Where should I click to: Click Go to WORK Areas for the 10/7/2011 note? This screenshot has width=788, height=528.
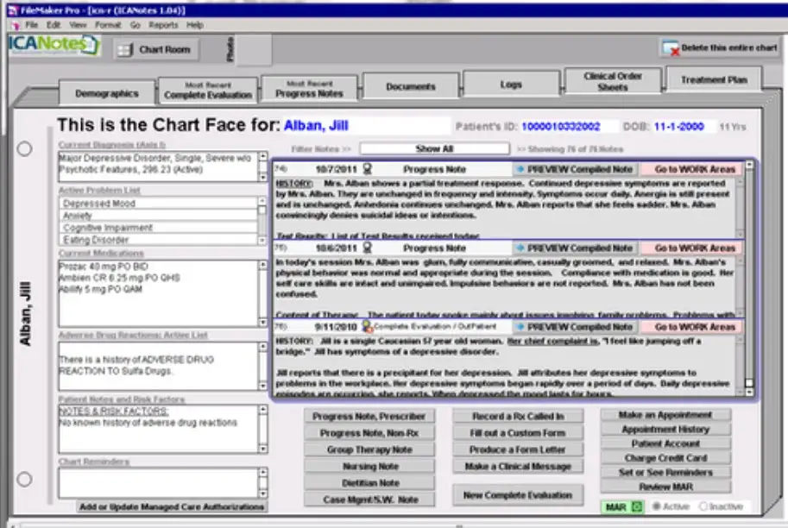tap(696, 168)
